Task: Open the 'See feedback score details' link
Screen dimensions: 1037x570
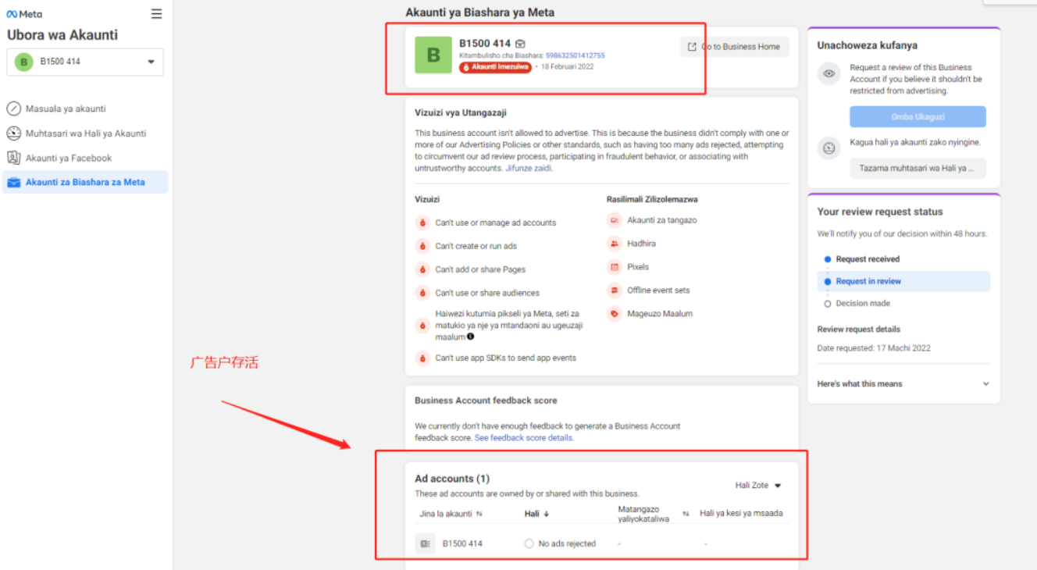Action: (x=524, y=438)
